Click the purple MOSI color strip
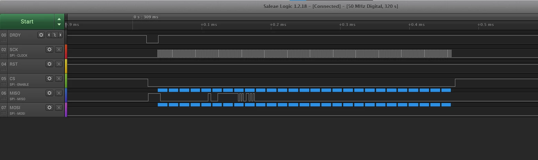Image resolution: width=538 pixels, height=160 pixels. (66, 110)
